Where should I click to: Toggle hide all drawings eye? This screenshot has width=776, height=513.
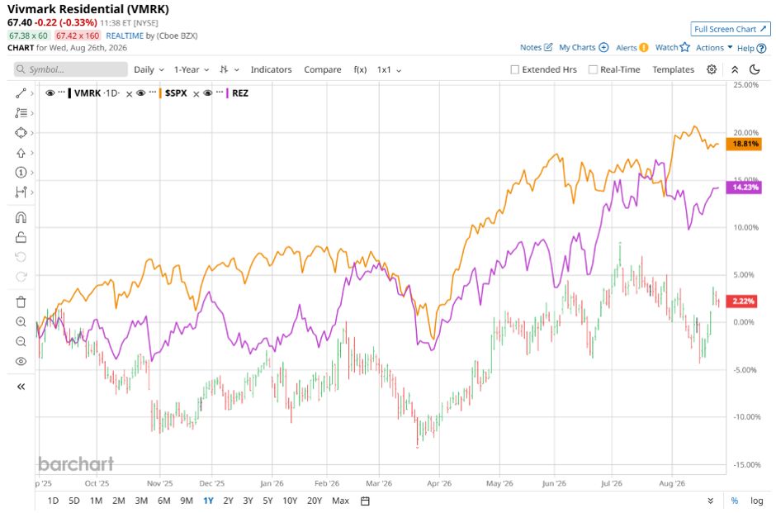coord(21,362)
